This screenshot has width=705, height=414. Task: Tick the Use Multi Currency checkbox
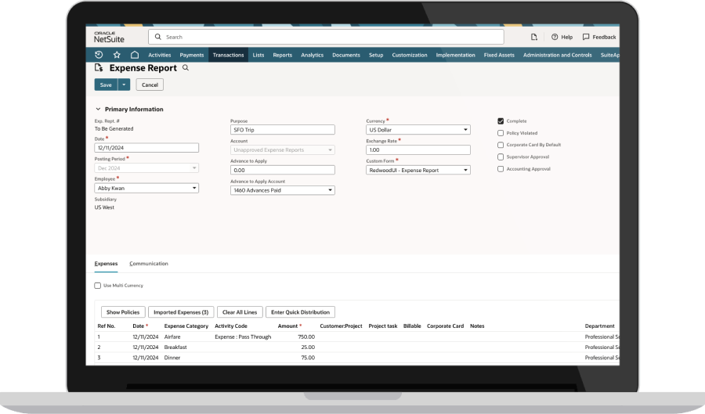(98, 286)
